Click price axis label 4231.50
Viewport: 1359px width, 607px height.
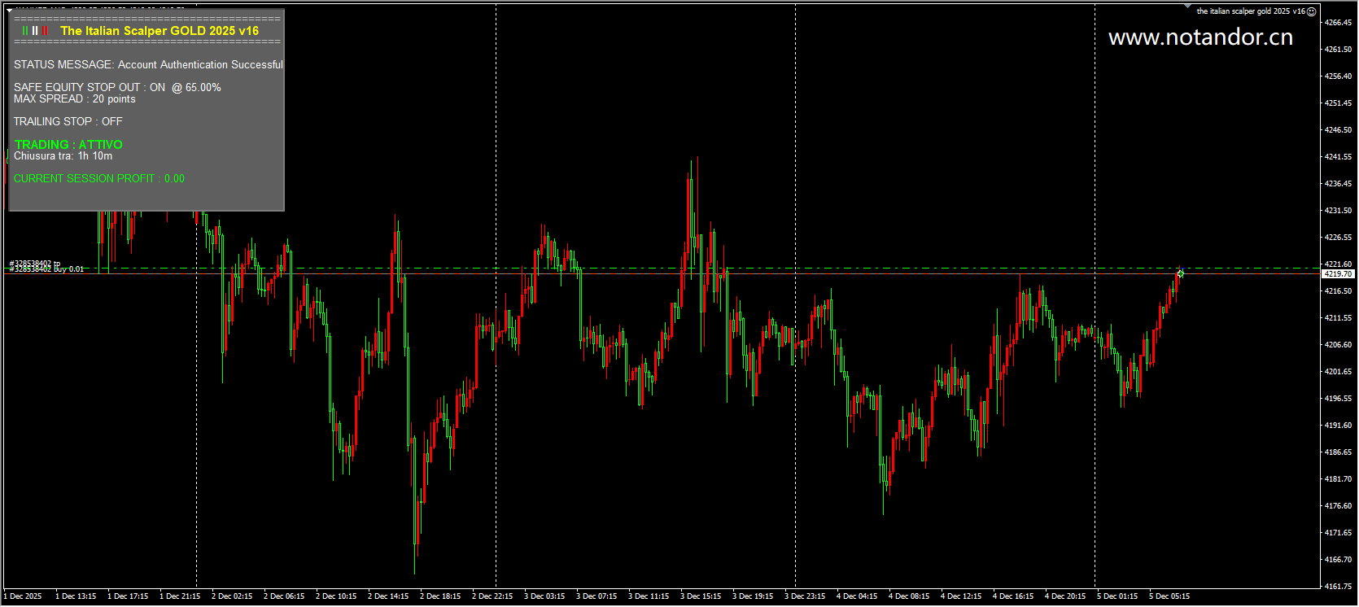click(x=1338, y=211)
